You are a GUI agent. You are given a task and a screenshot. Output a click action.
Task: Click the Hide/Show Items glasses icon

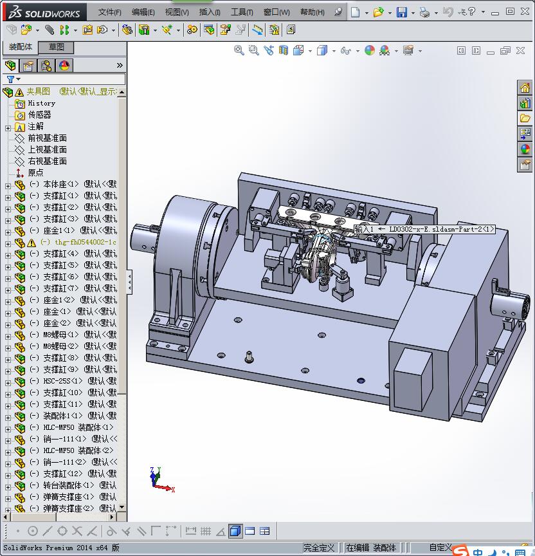[346, 51]
